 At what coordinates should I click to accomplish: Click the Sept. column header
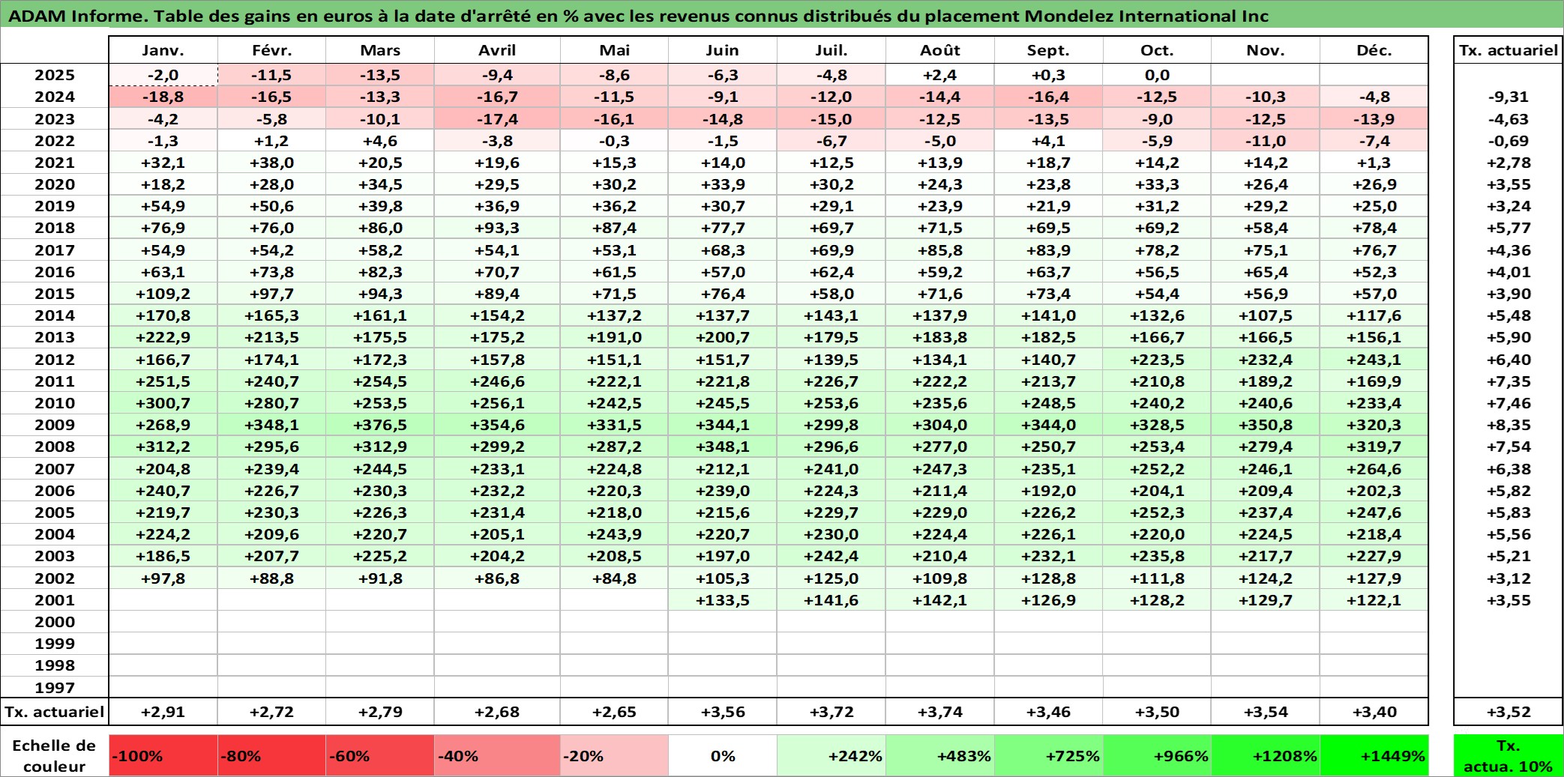(x=1048, y=50)
